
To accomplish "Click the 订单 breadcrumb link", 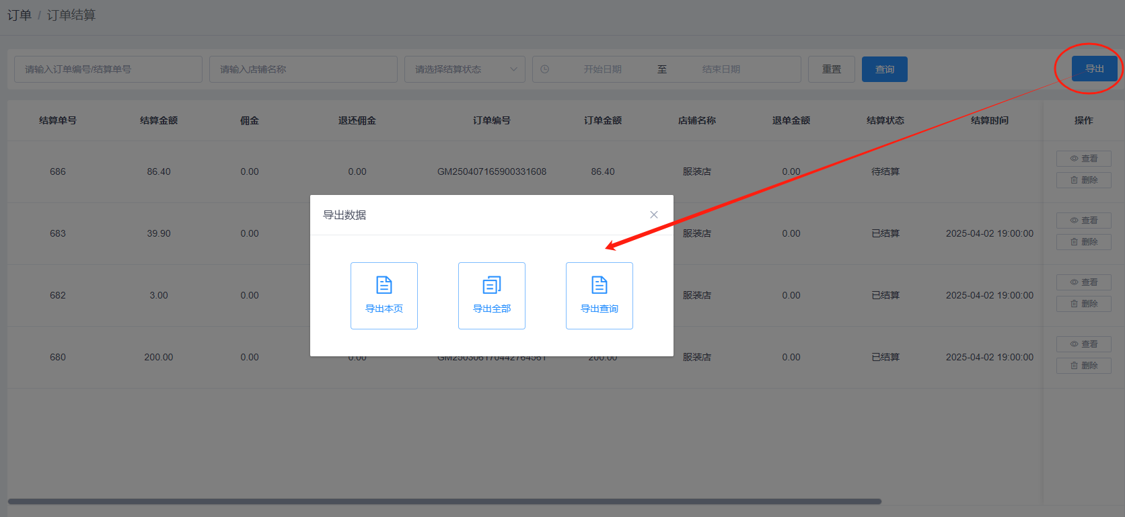I will (19, 15).
